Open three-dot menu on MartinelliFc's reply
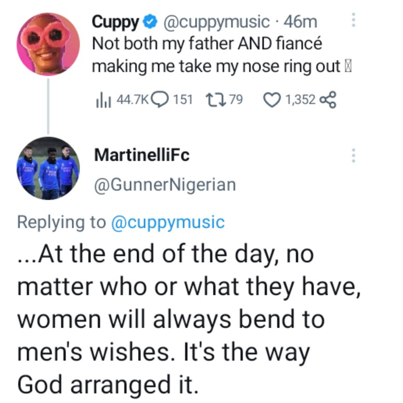Image resolution: width=403 pixels, height=403 pixels. click(354, 154)
